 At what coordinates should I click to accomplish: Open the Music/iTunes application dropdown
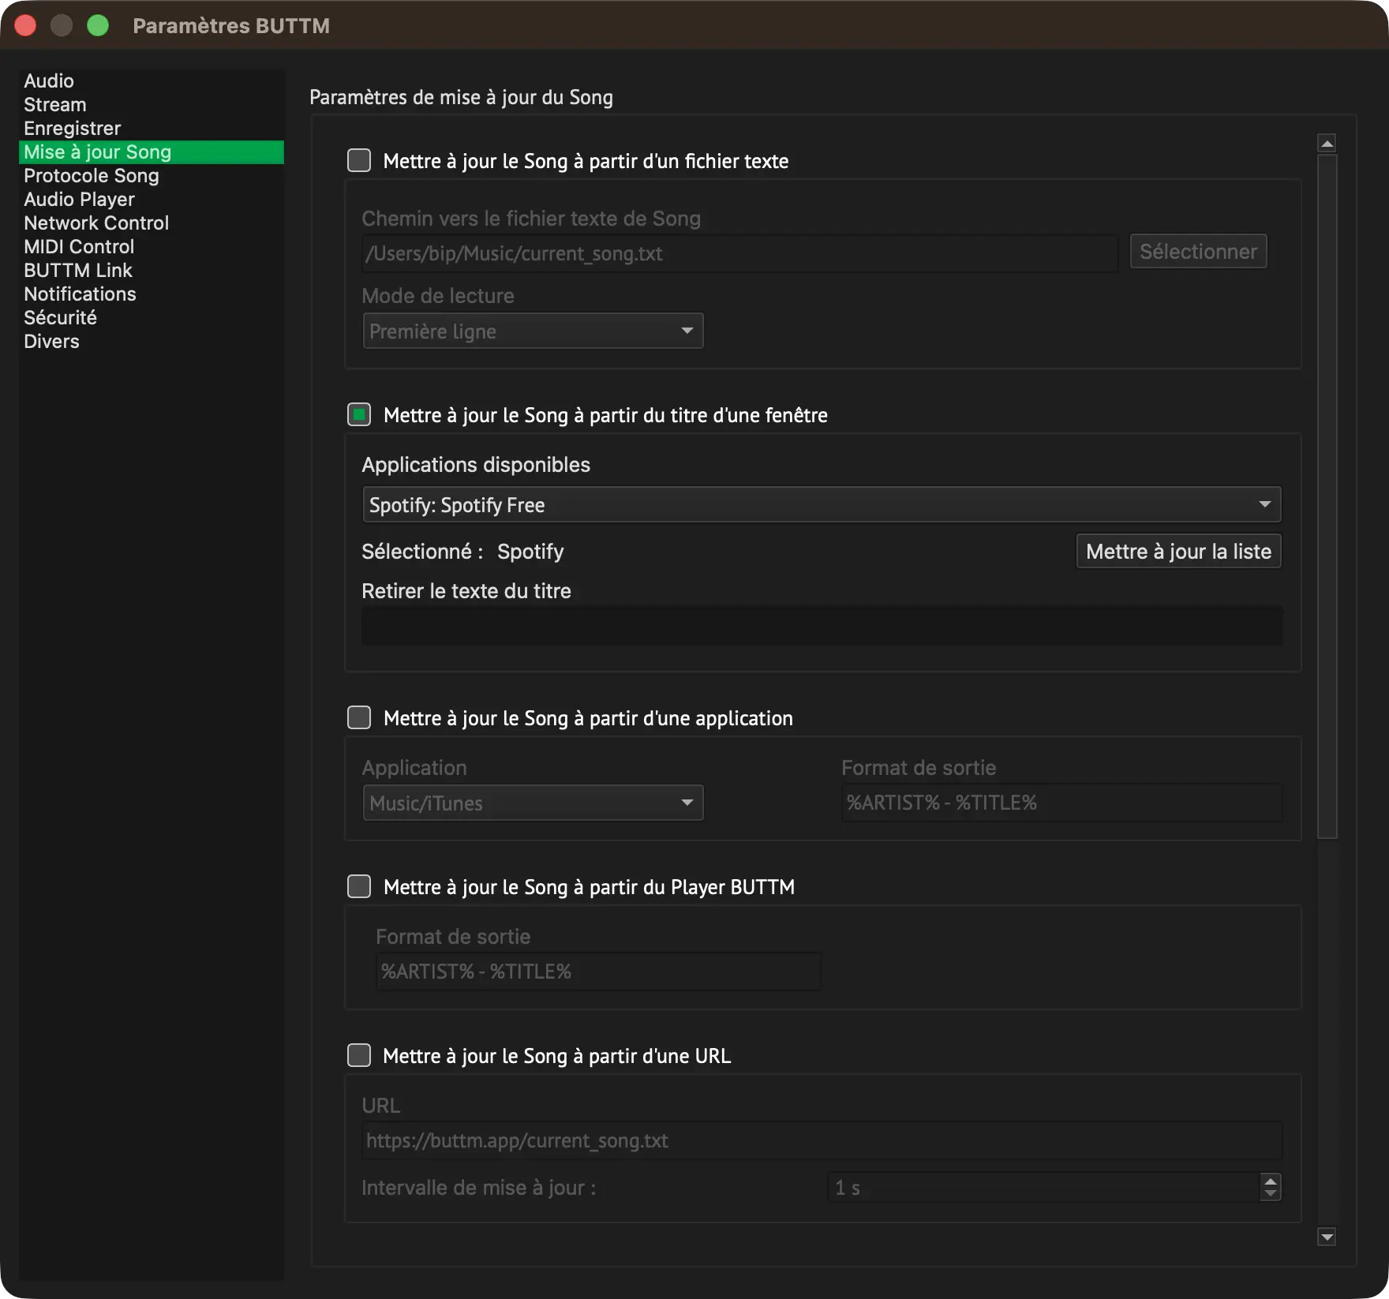coord(533,803)
